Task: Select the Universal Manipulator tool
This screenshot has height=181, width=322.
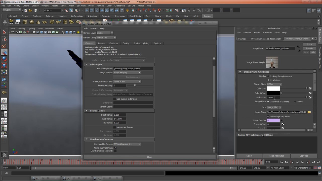Action: (x=4, y=72)
